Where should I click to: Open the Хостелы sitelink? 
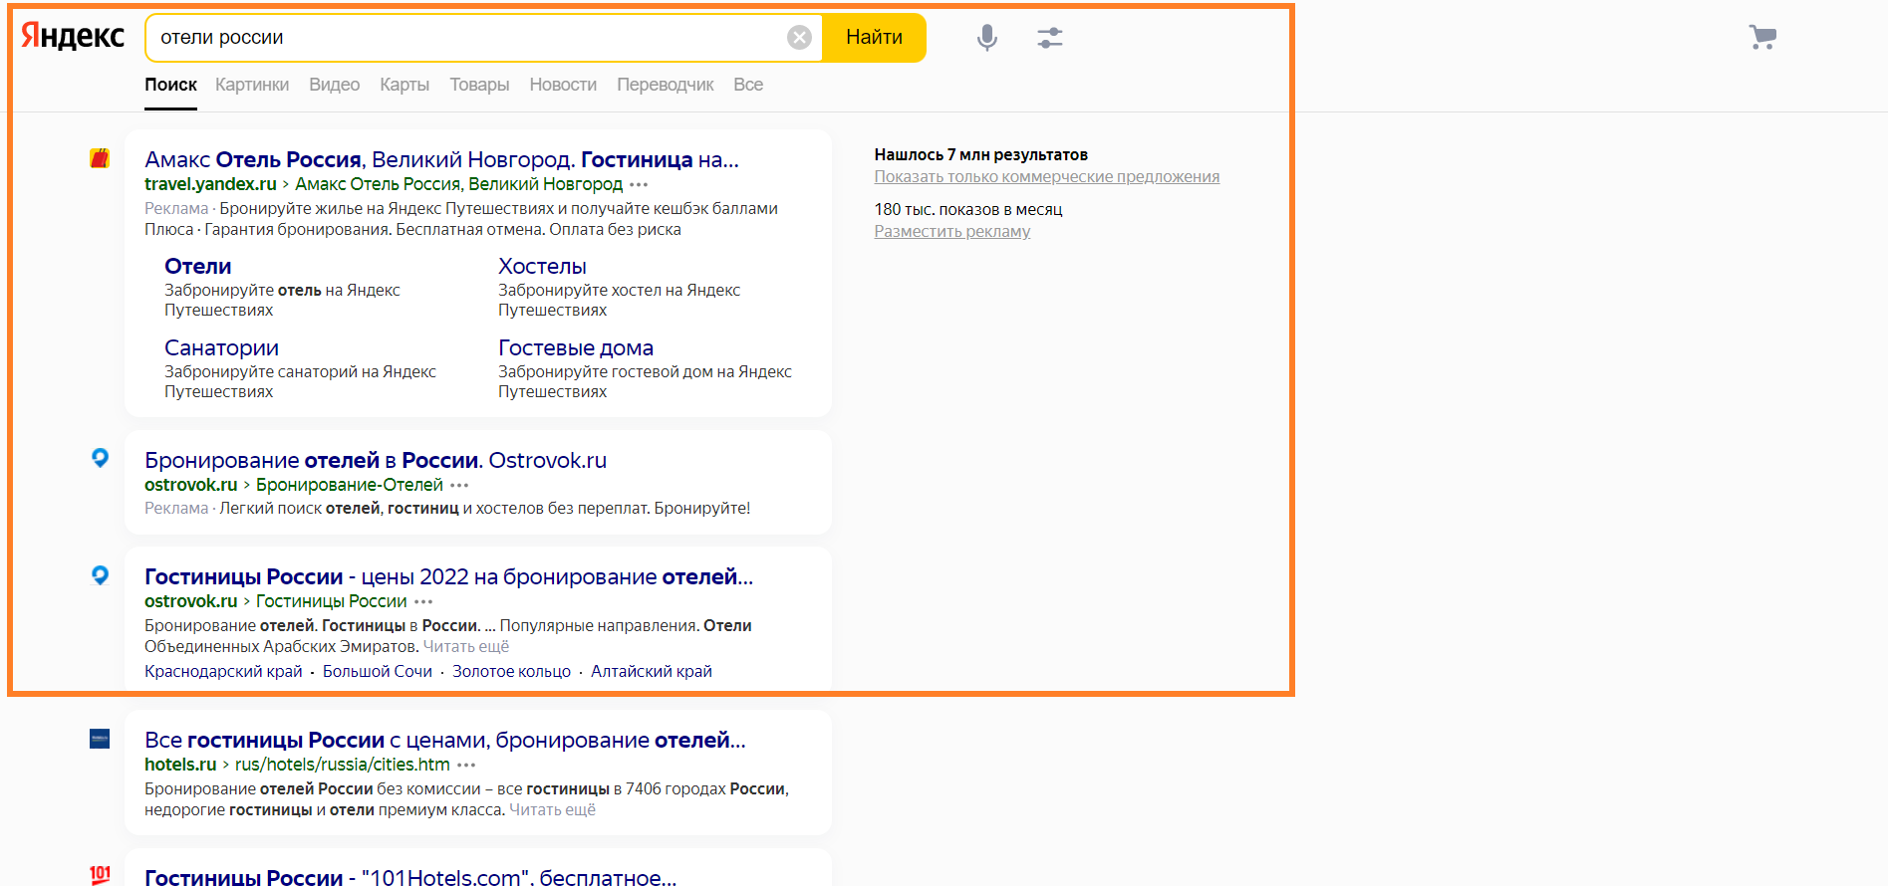[x=542, y=266]
